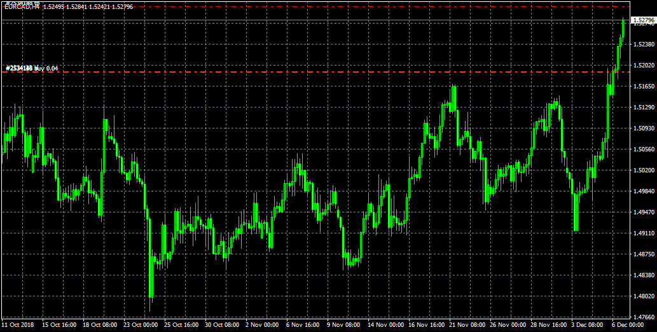The height and width of the screenshot is (332, 657).
Task: Click the 1.51650 price axis label
Action: [x=644, y=86]
